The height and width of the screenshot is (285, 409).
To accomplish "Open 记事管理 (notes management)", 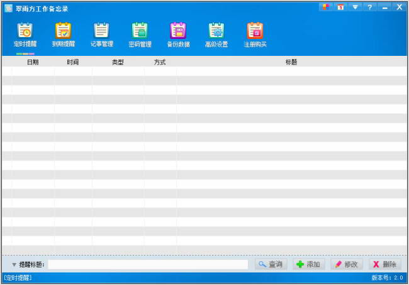I will coord(101,35).
